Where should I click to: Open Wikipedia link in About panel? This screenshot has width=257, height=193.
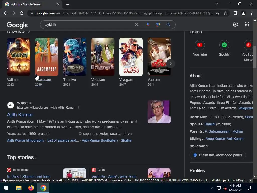(x=245, y=108)
